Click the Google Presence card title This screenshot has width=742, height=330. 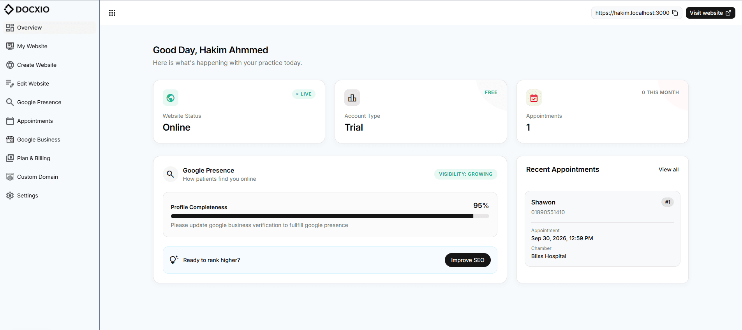[208, 170]
